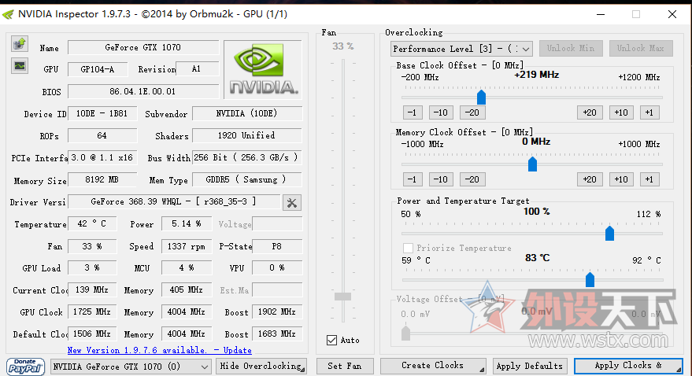Screen dimensions: 692x376
Task: Click Hide Overclocking button
Action: click(x=261, y=367)
